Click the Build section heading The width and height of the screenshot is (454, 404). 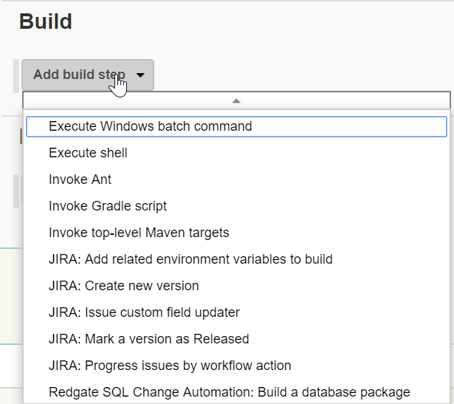(x=46, y=21)
